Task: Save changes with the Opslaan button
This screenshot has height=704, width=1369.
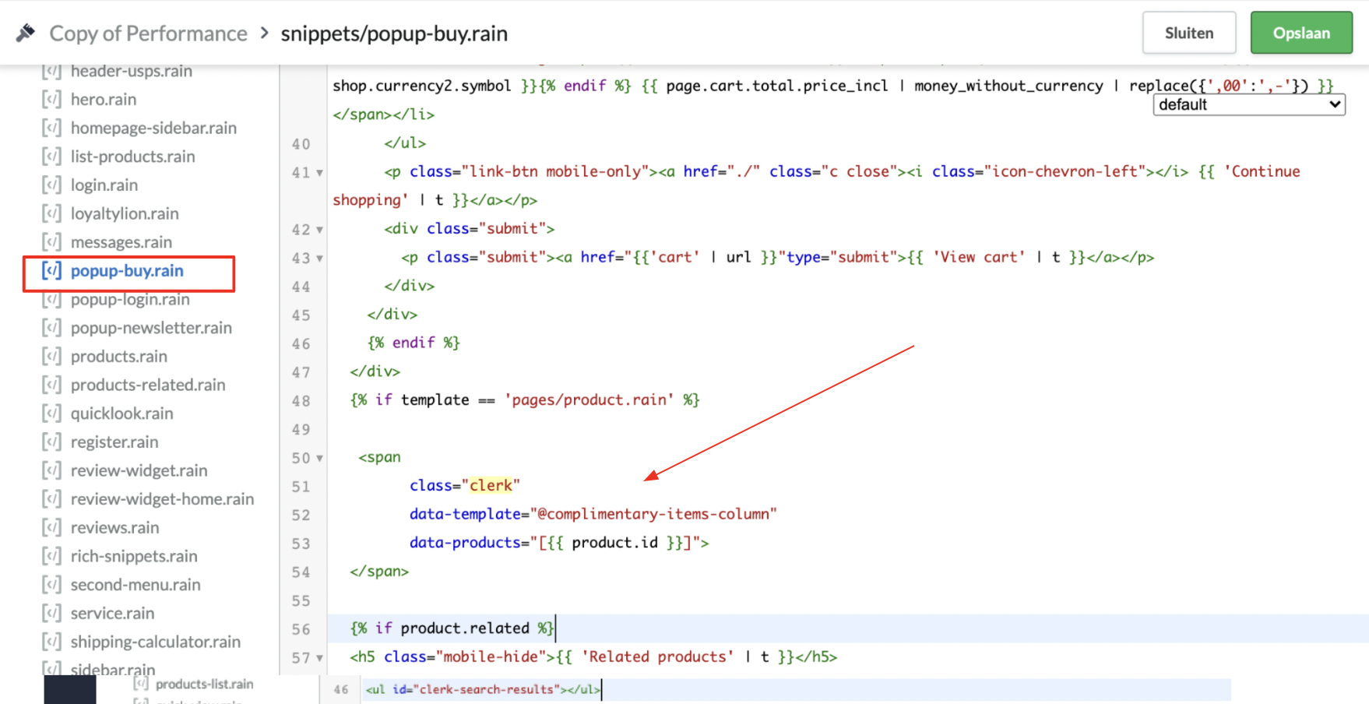Action: [x=1300, y=33]
